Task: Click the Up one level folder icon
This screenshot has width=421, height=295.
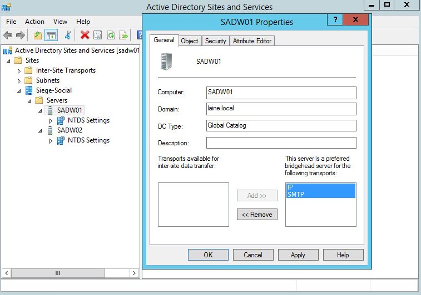Action: pos(38,35)
